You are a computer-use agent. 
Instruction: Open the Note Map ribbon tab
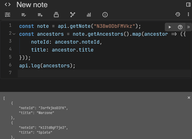(x=73, y=15)
